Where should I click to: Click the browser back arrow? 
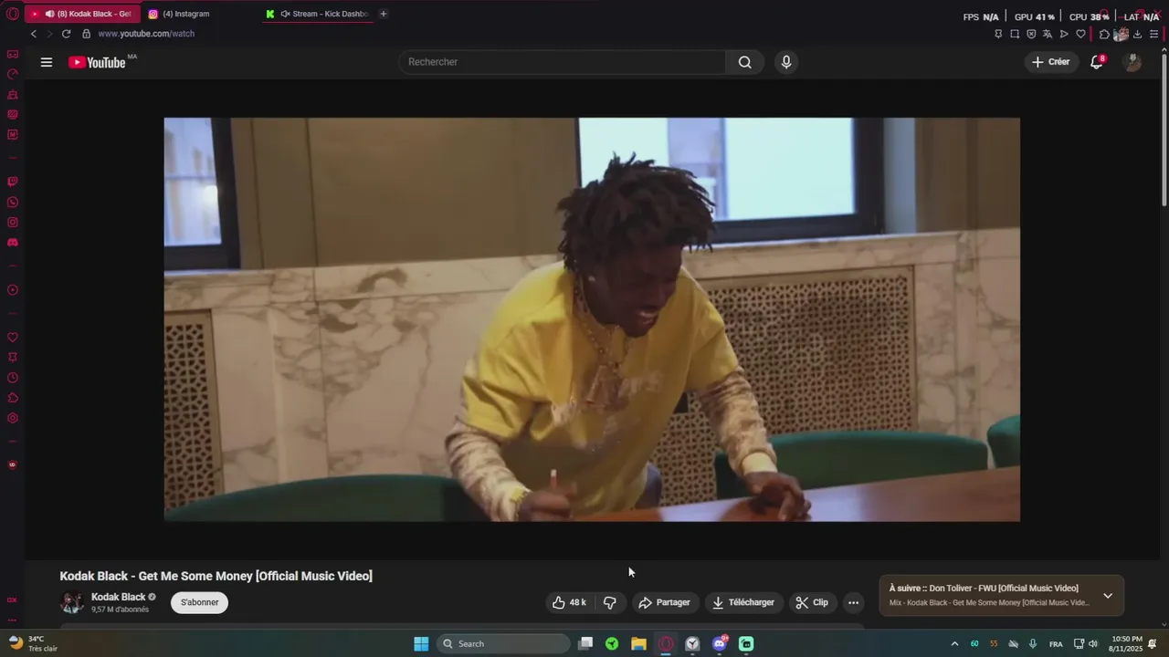pyautogui.click(x=34, y=34)
